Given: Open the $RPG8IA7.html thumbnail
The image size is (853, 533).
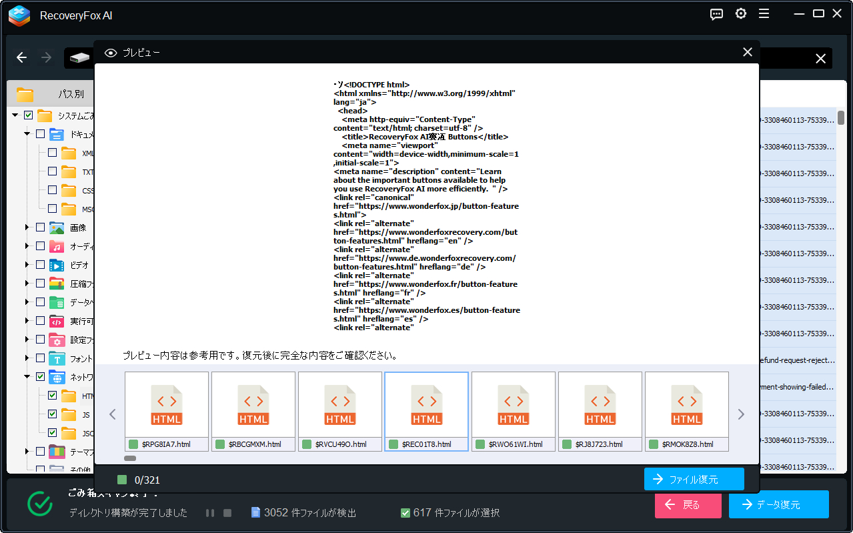Looking at the screenshot, I should coord(167,412).
